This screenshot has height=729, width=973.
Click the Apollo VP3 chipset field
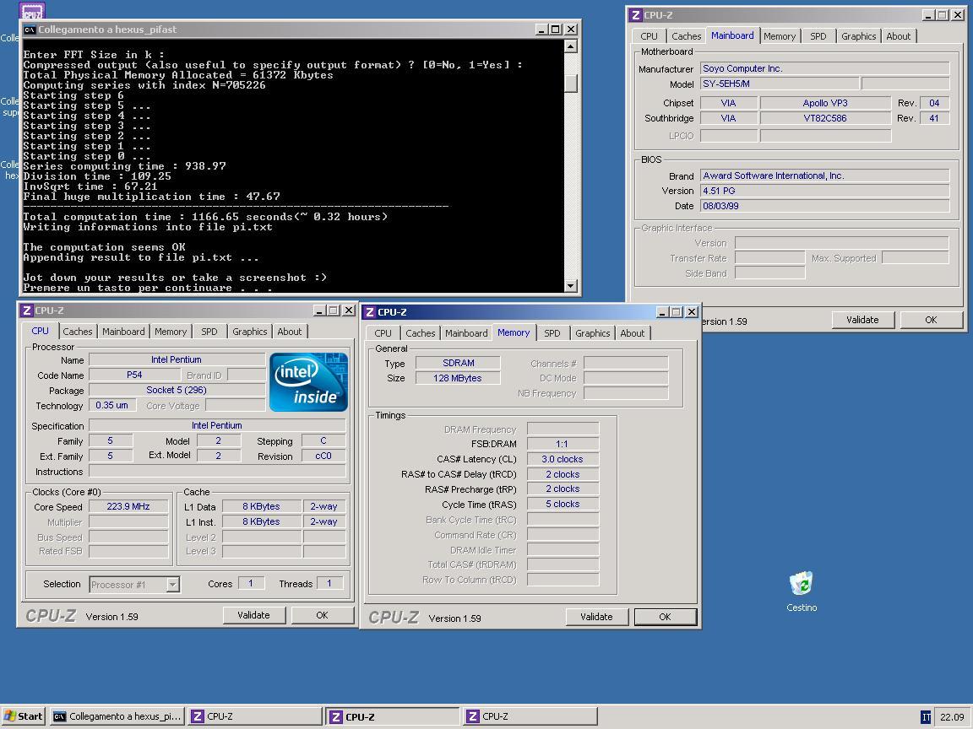click(825, 103)
